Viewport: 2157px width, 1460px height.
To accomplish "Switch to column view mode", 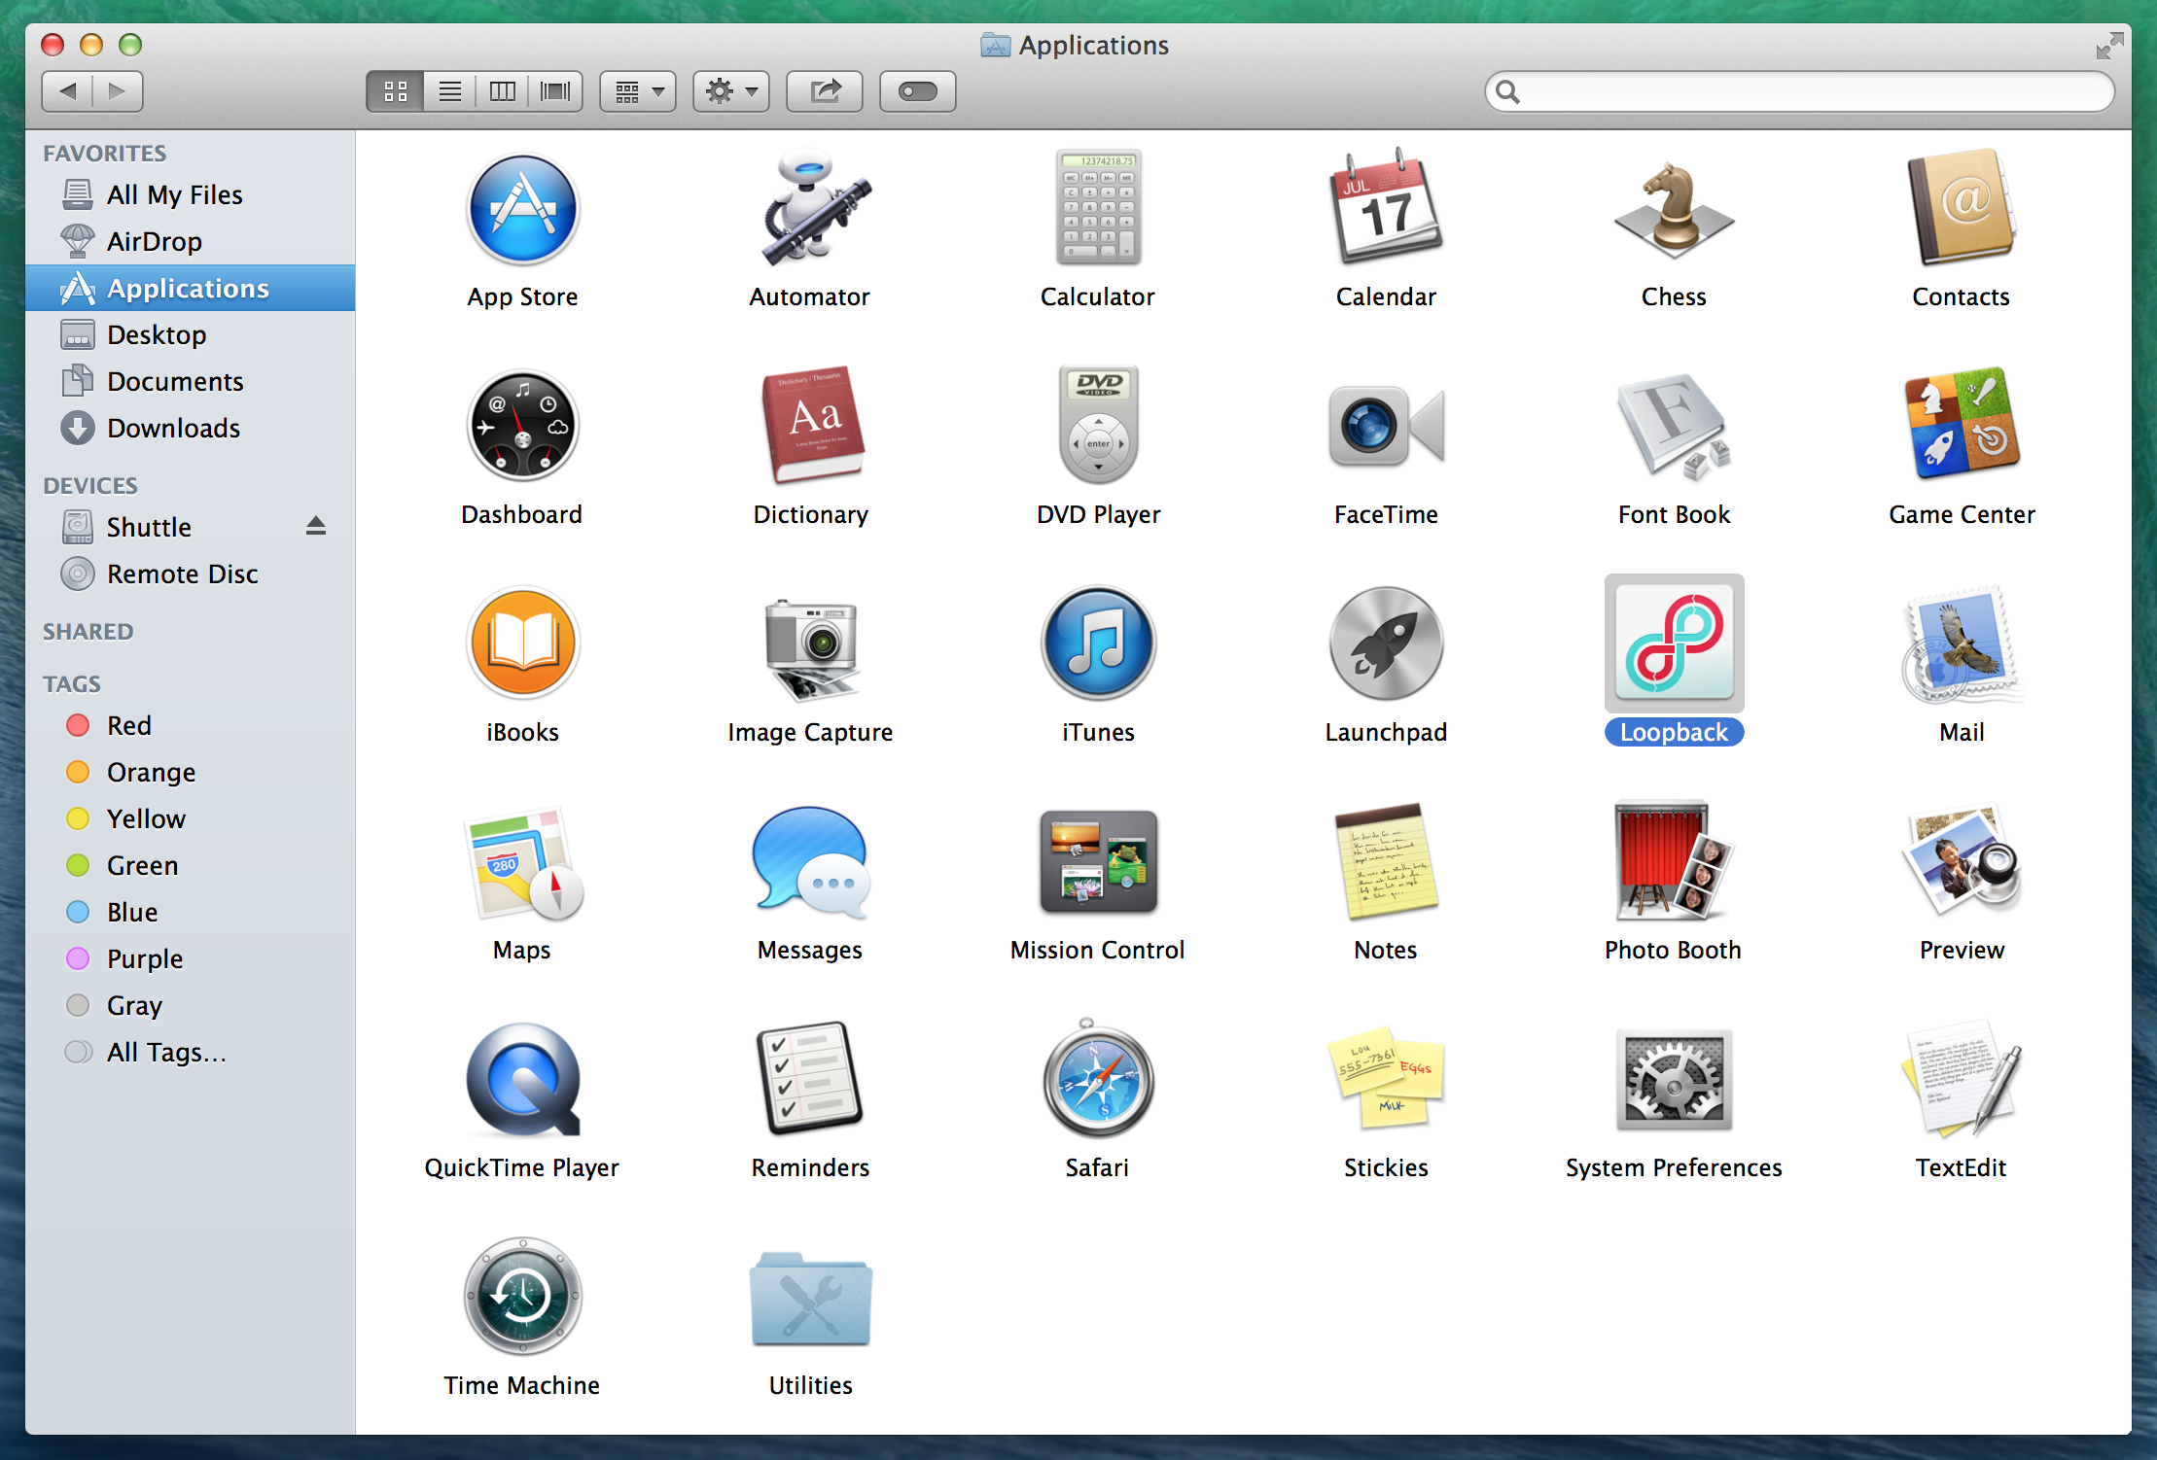I will coord(502,91).
